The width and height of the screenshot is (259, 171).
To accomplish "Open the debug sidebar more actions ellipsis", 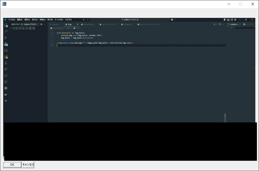I will pos(45,24).
